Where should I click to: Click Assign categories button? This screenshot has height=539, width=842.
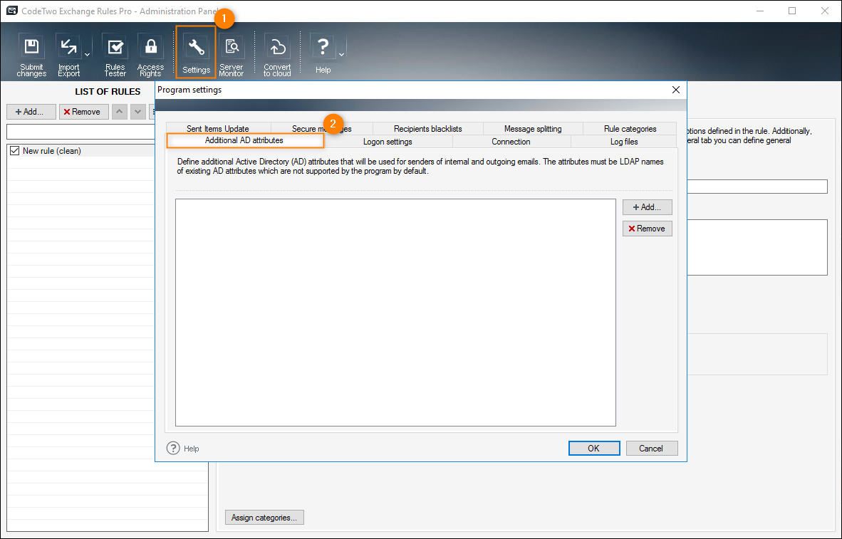(x=265, y=518)
